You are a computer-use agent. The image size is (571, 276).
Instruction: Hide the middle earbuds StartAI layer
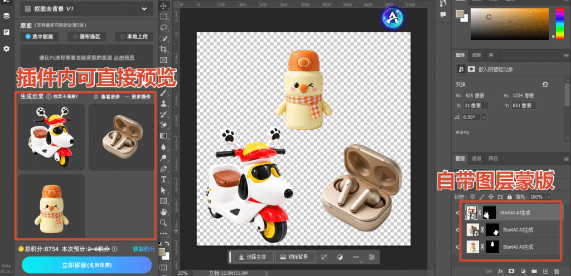(458, 230)
